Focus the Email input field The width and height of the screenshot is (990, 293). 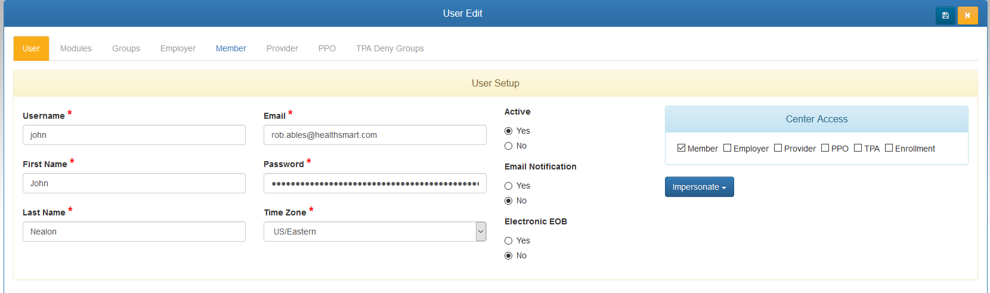pyautogui.click(x=375, y=135)
